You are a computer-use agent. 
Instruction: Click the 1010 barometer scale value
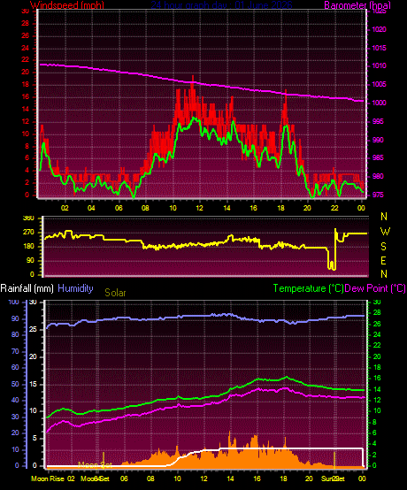pyautogui.click(x=379, y=66)
